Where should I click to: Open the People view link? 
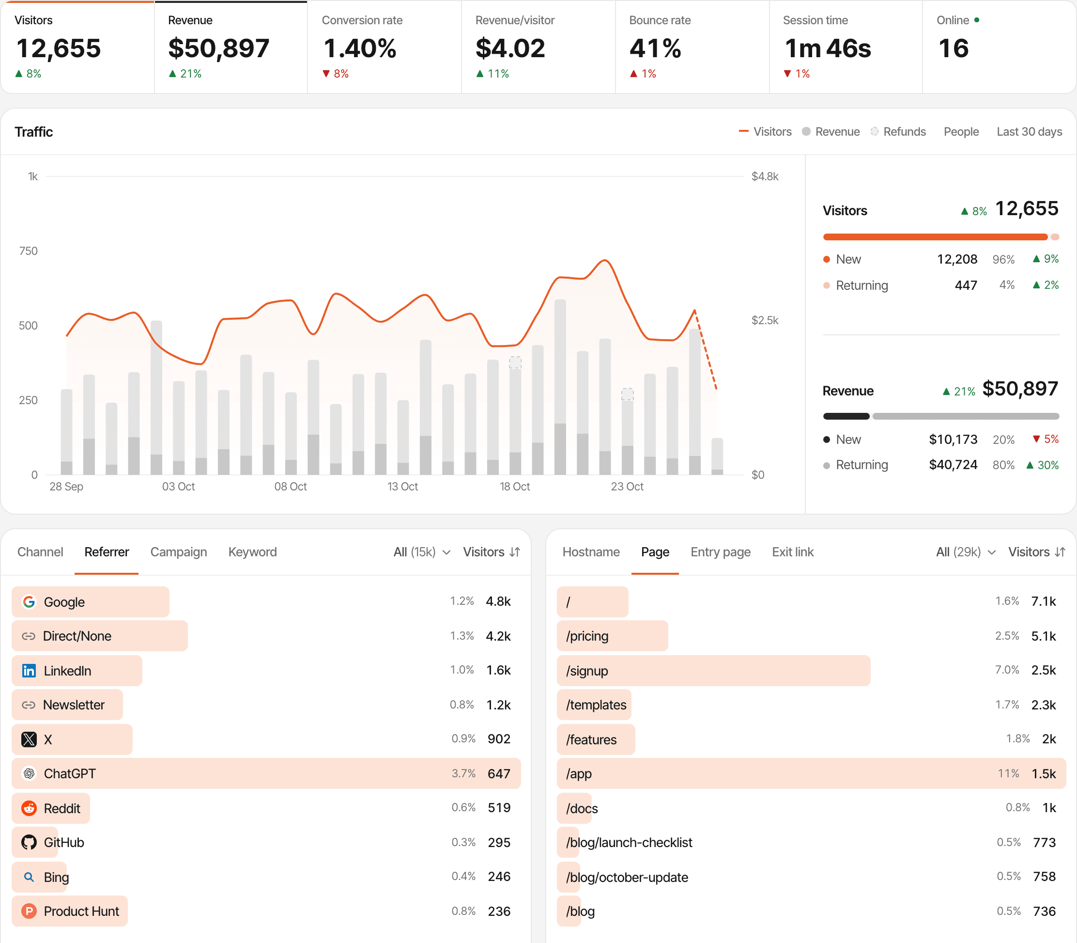click(x=961, y=131)
